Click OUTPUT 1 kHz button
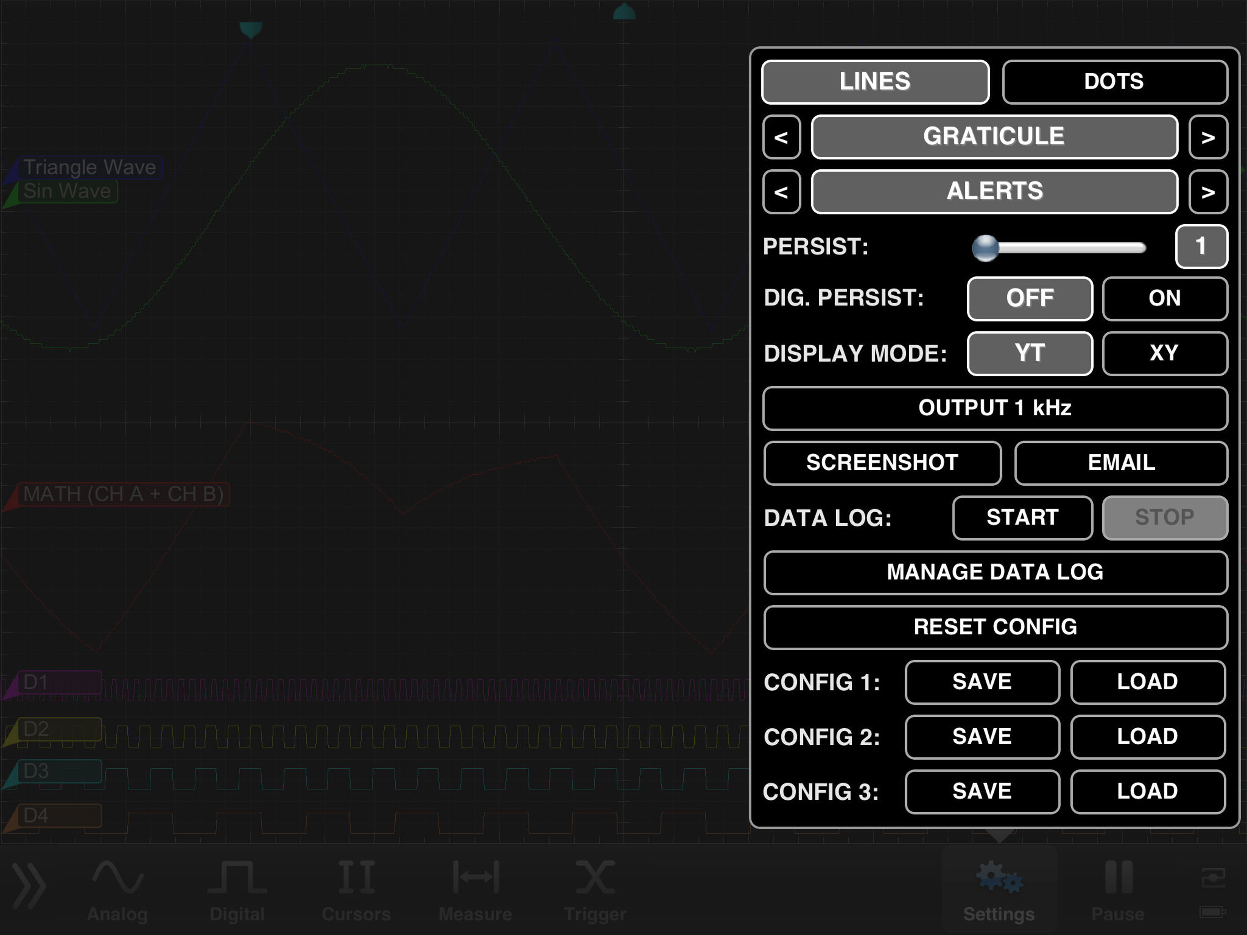Viewport: 1247px width, 935px height. tap(995, 408)
